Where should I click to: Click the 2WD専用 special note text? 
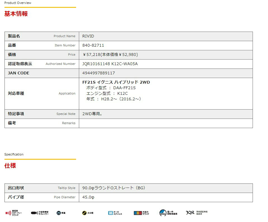tap(92, 114)
